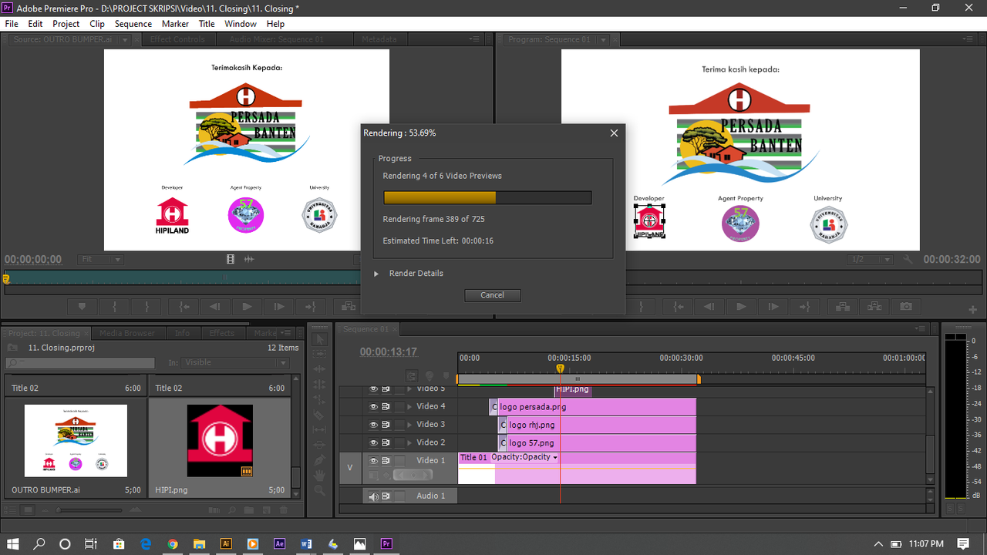Select the Pen tool

[x=321, y=460]
